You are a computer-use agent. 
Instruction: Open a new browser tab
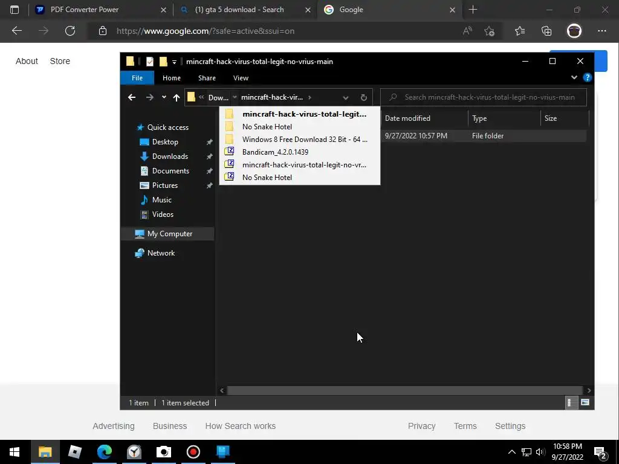click(473, 10)
